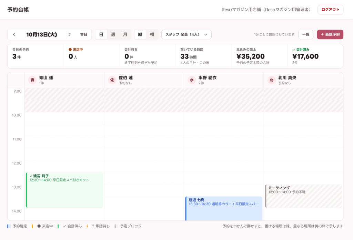Switch to 週 week view
The image size is (353, 240).
pyautogui.click(x=113, y=34)
